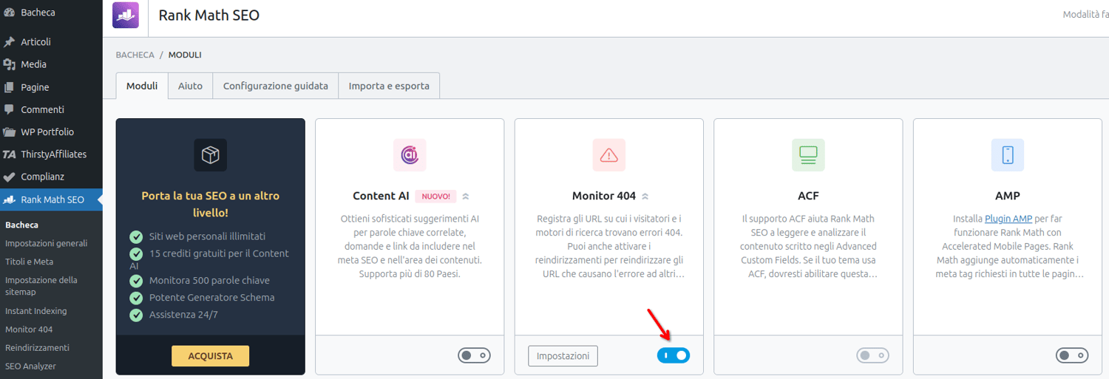Open Impostazioni generali submenu item
1109x379 pixels.
coord(47,243)
